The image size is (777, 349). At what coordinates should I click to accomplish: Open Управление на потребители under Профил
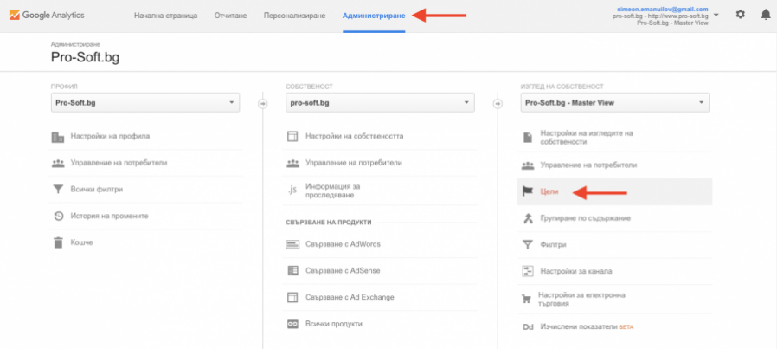[119, 163]
